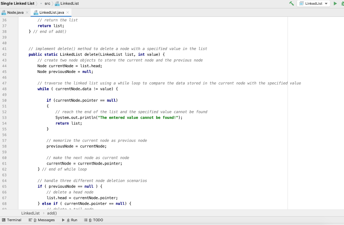Click "previousNode = currentNode;" on line 58

pos(77,146)
